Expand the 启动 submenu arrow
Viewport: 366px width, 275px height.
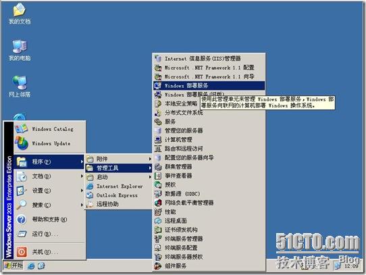(150, 177)
